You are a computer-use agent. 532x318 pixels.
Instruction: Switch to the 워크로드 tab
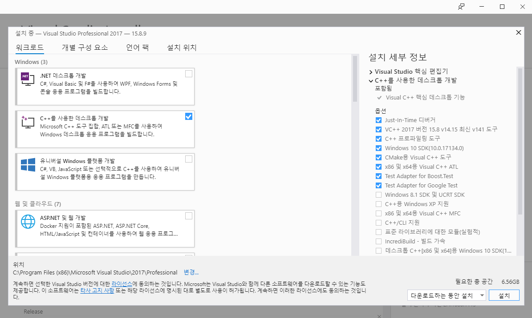30,48
